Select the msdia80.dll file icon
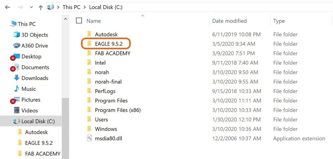Viewport: 333px width, 159px height. pos(89,138)
